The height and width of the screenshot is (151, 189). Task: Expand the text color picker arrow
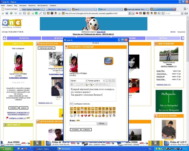(89, 85)
